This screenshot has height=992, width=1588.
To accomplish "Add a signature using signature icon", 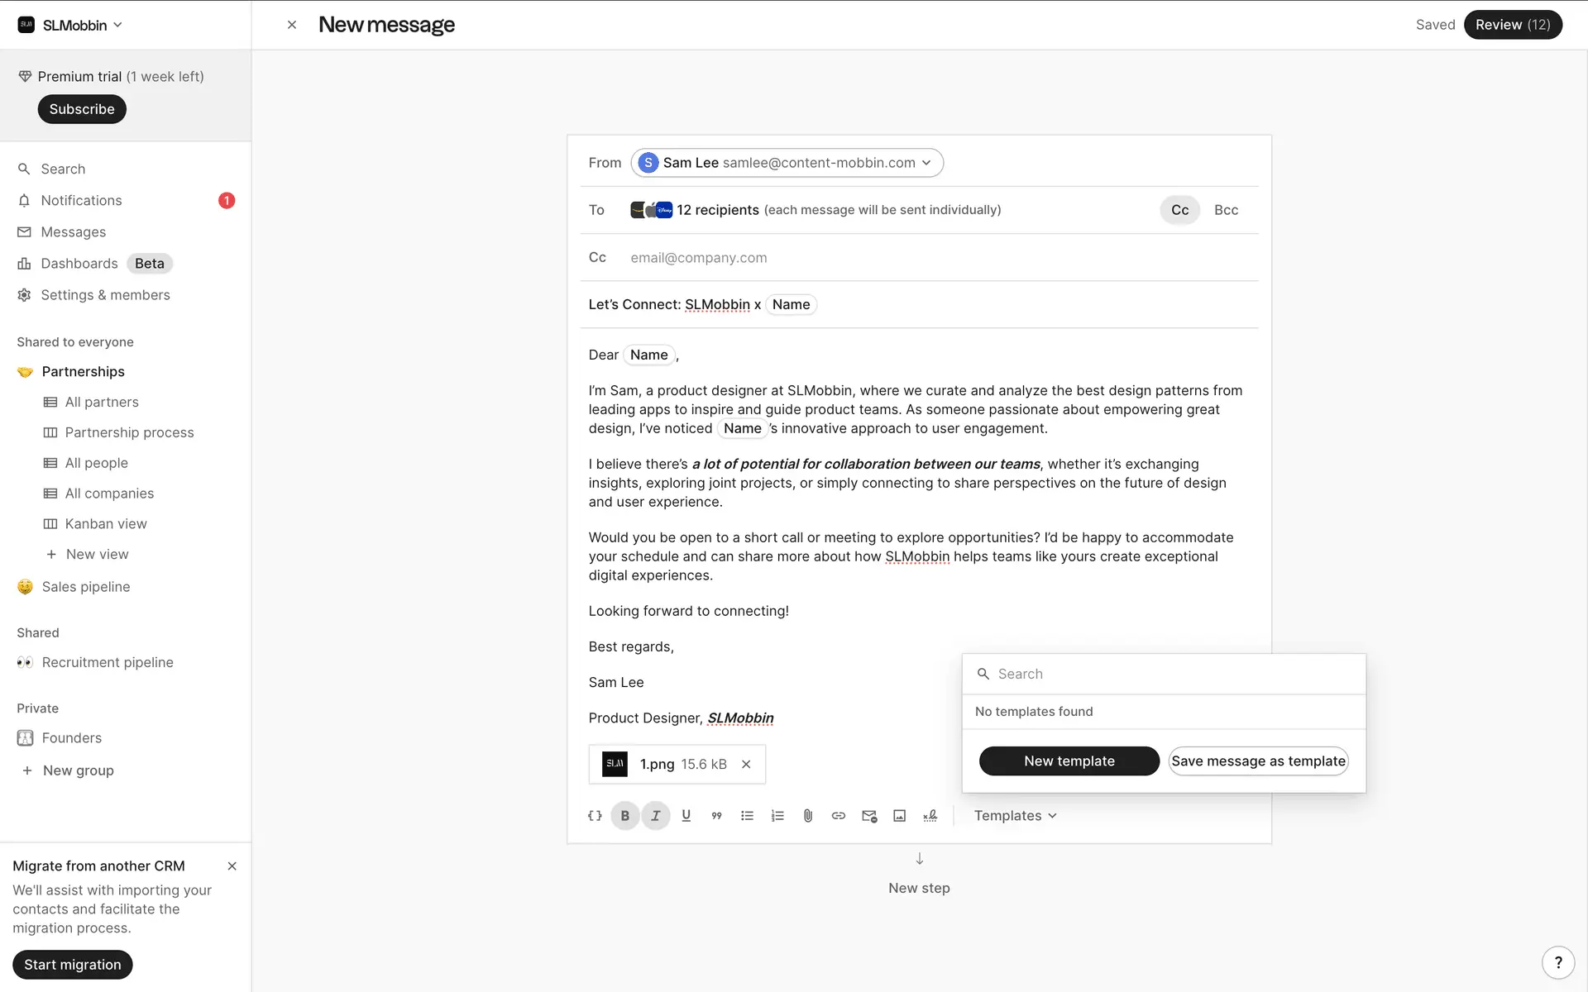I will coord(930,815).
